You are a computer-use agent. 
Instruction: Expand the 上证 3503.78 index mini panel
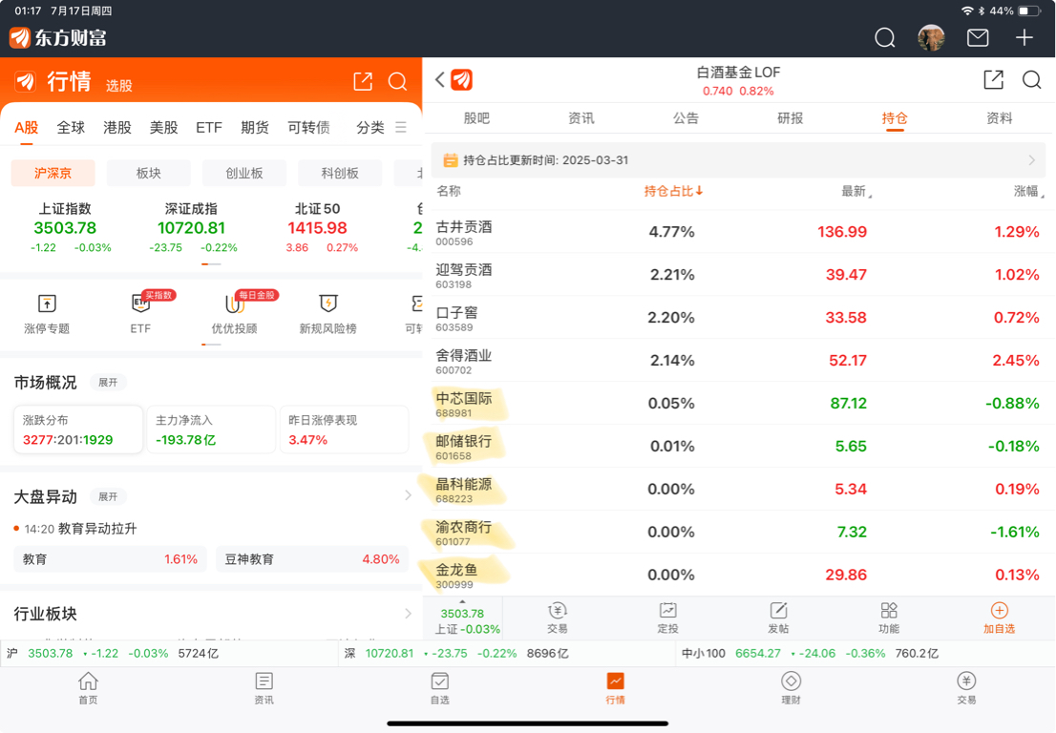(463, 618)
